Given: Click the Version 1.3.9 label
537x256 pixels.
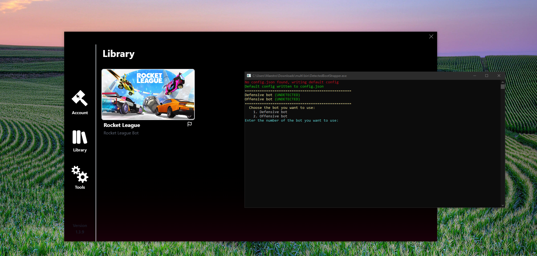Looking at the screenshot, I should tap(80, 229).
